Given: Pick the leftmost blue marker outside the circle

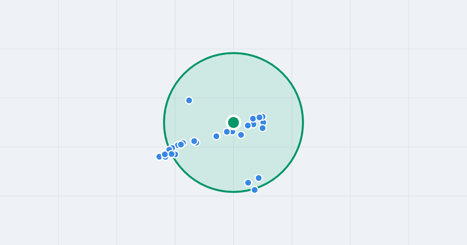Looking at the screenshot, I should [159, 157].
